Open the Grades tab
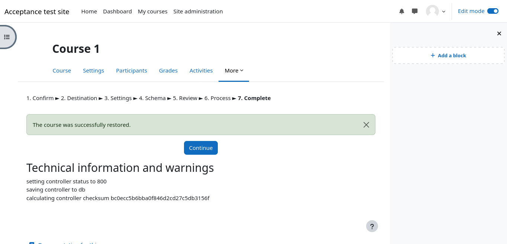 pos(168,71)
